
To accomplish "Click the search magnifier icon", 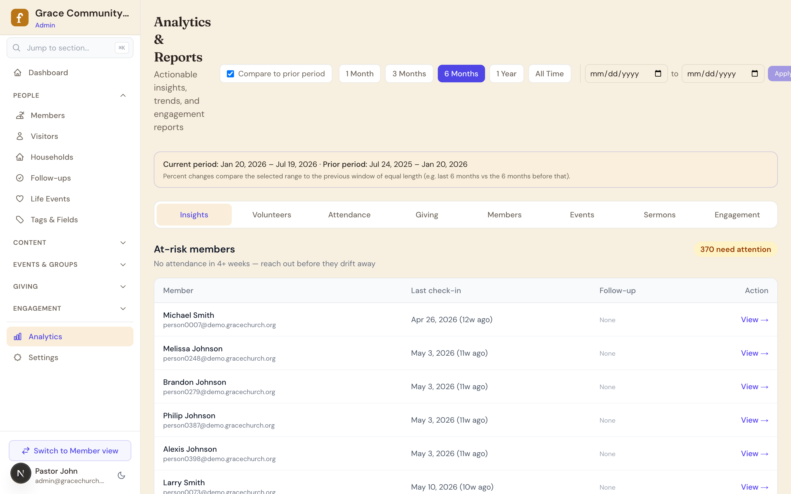I will (17, 48).
